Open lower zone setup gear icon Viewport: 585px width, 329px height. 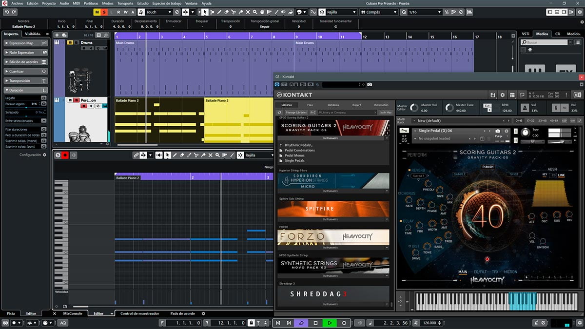click(x=203, y=313)
